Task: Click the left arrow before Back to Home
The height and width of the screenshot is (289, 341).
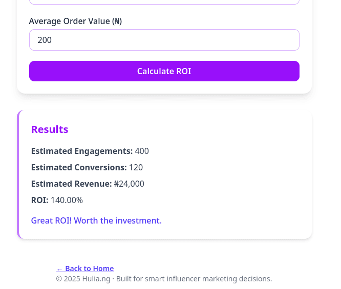Action: pos(59,269)
